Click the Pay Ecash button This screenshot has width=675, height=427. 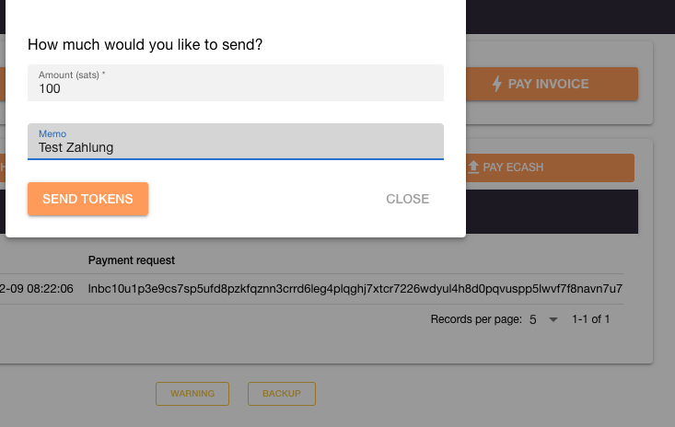coord(550,167)
